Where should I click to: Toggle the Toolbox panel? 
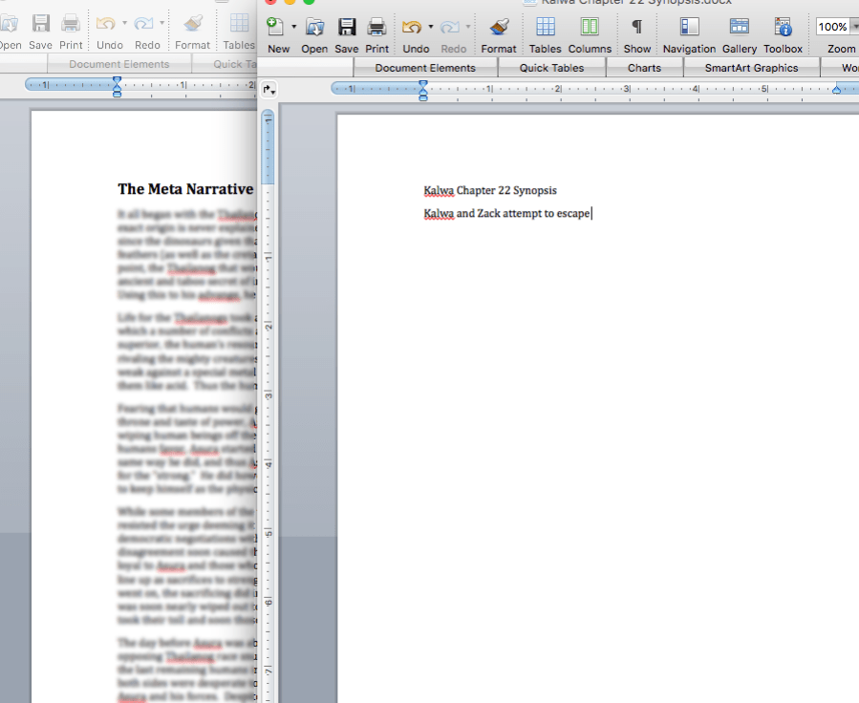[783, 28]
